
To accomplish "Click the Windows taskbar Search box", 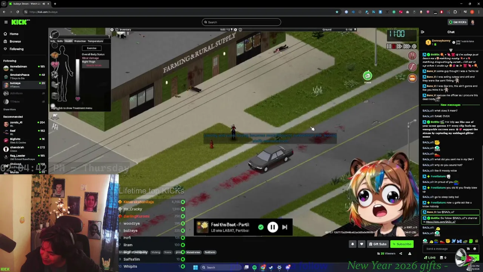I will [221, 267].
